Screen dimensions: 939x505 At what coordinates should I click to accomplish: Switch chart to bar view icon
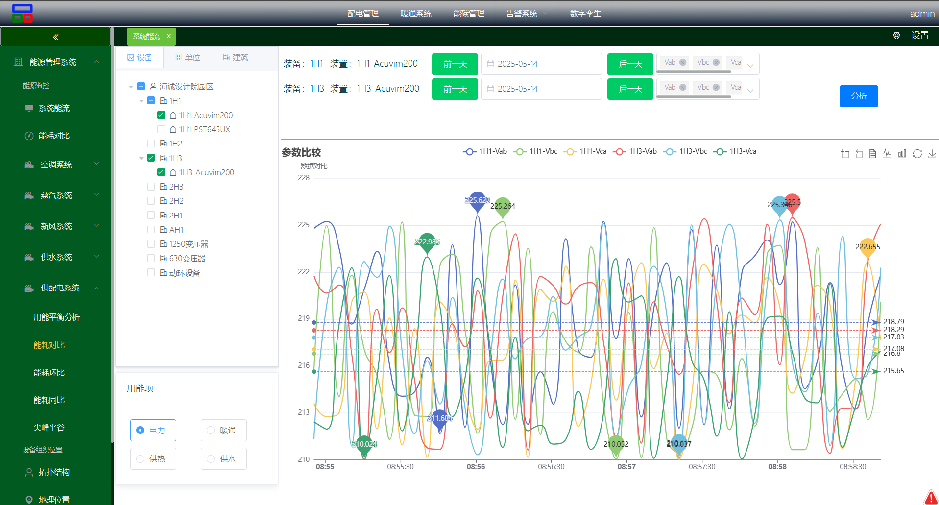[x=902, y=154]
